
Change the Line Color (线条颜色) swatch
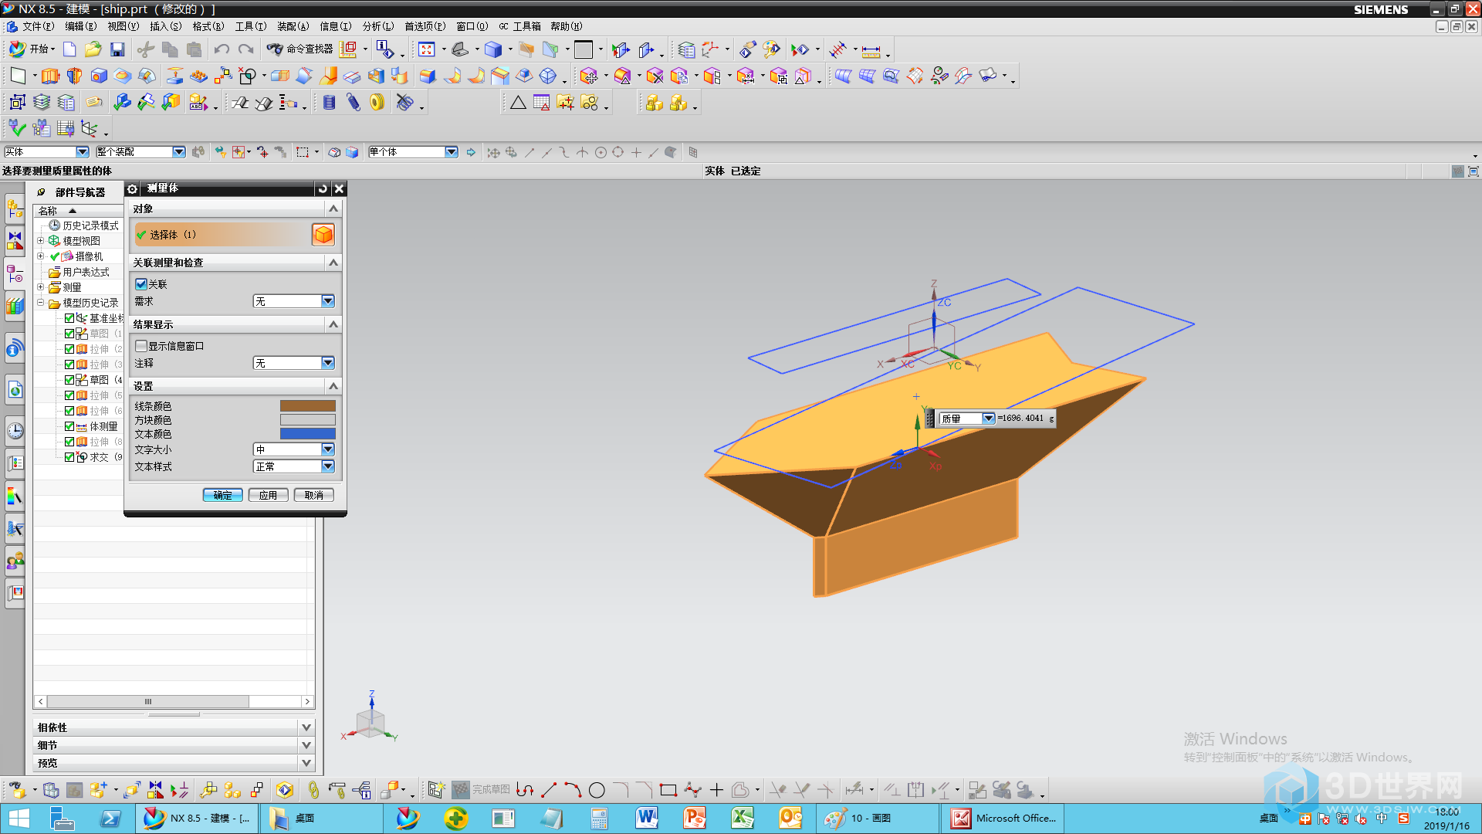[307, 406]
